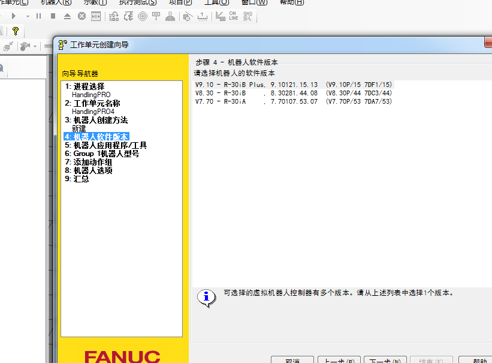Go to wizard step 3: 机器人创建方法

(x=96, y=120)
